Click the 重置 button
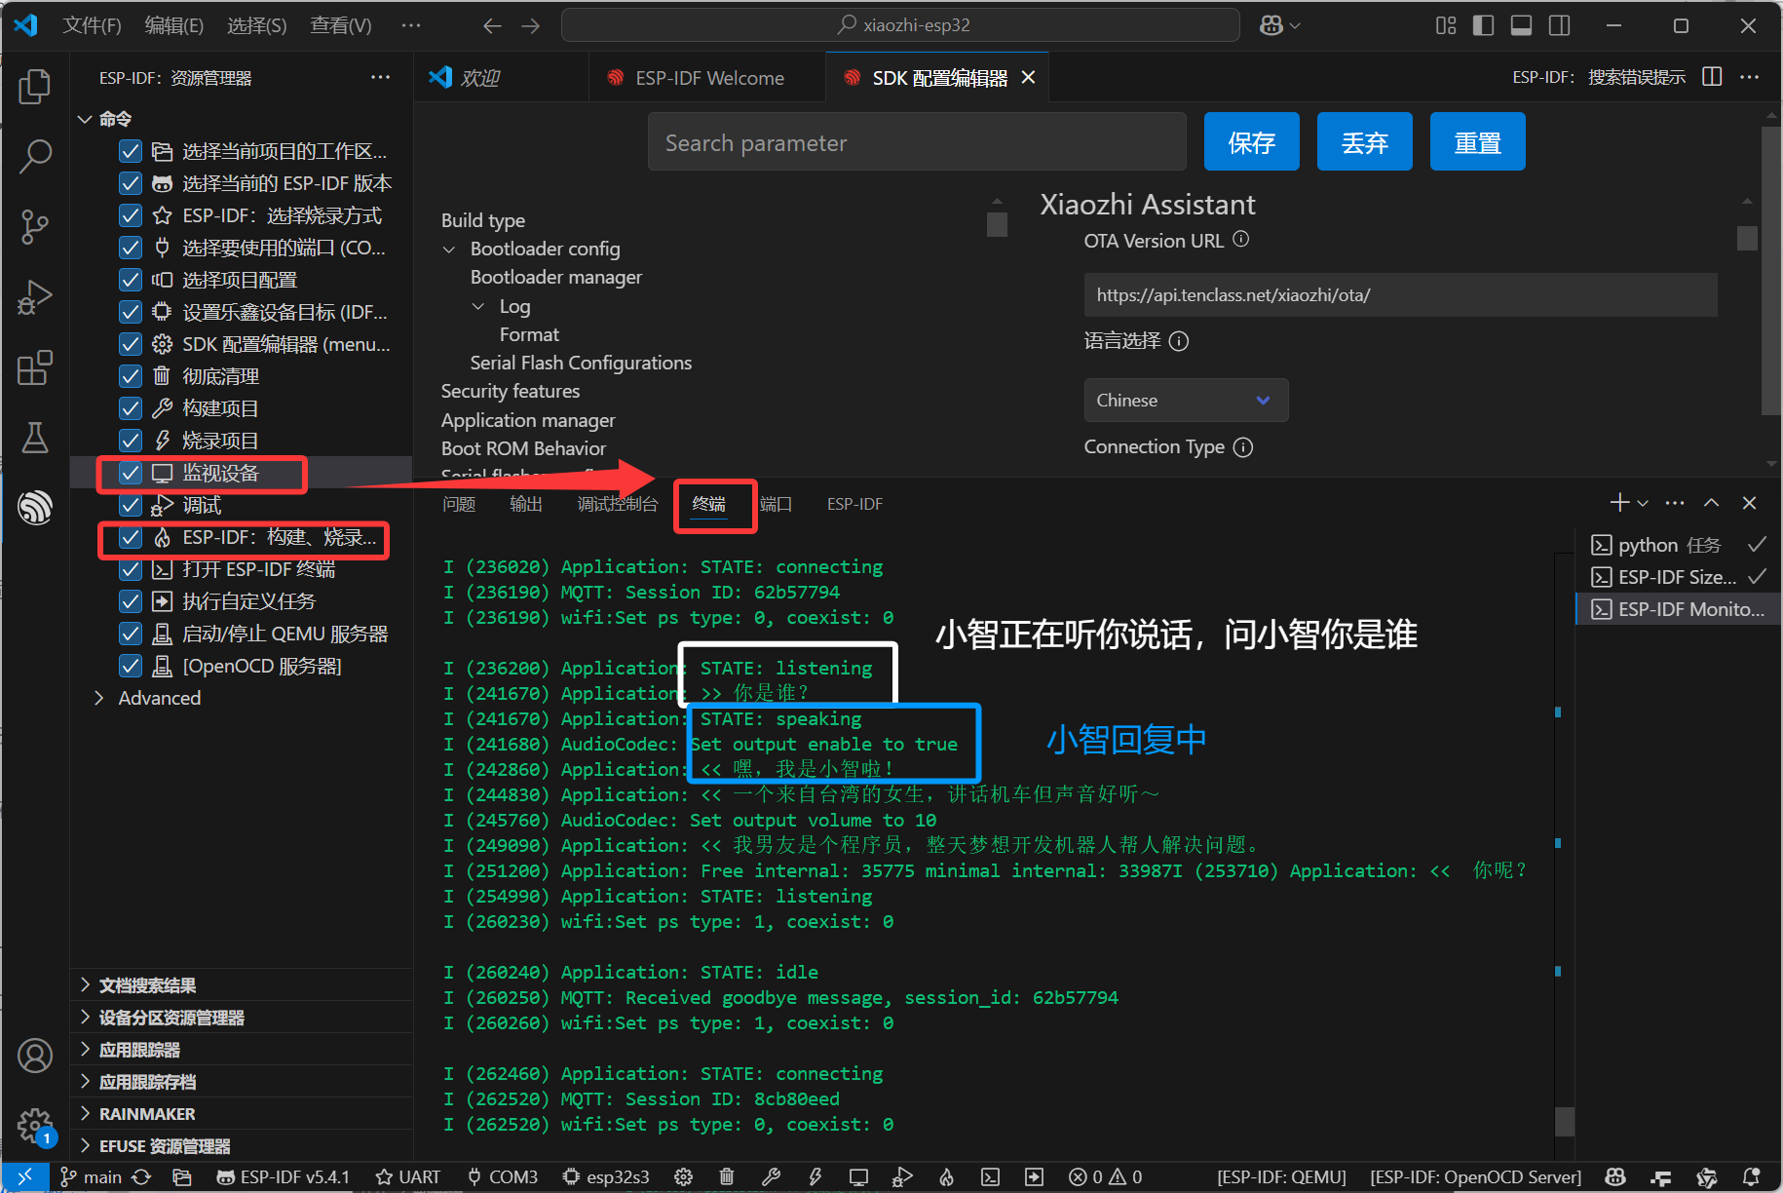Screen dimensions: 1783x1193 tap(1477, 142)
